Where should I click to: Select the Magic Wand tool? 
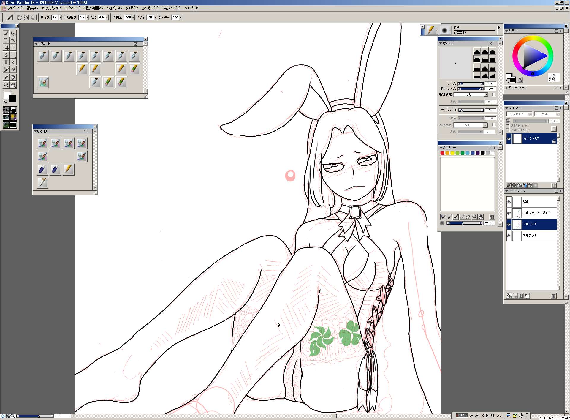[x=13, y=40]
